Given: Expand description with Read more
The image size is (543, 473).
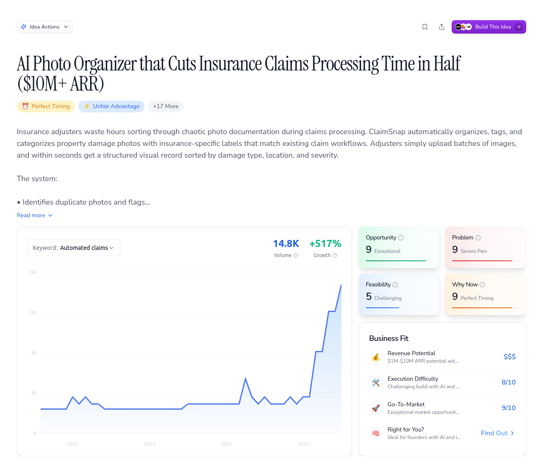Looking at the screenshot, I should coord(35,216).
